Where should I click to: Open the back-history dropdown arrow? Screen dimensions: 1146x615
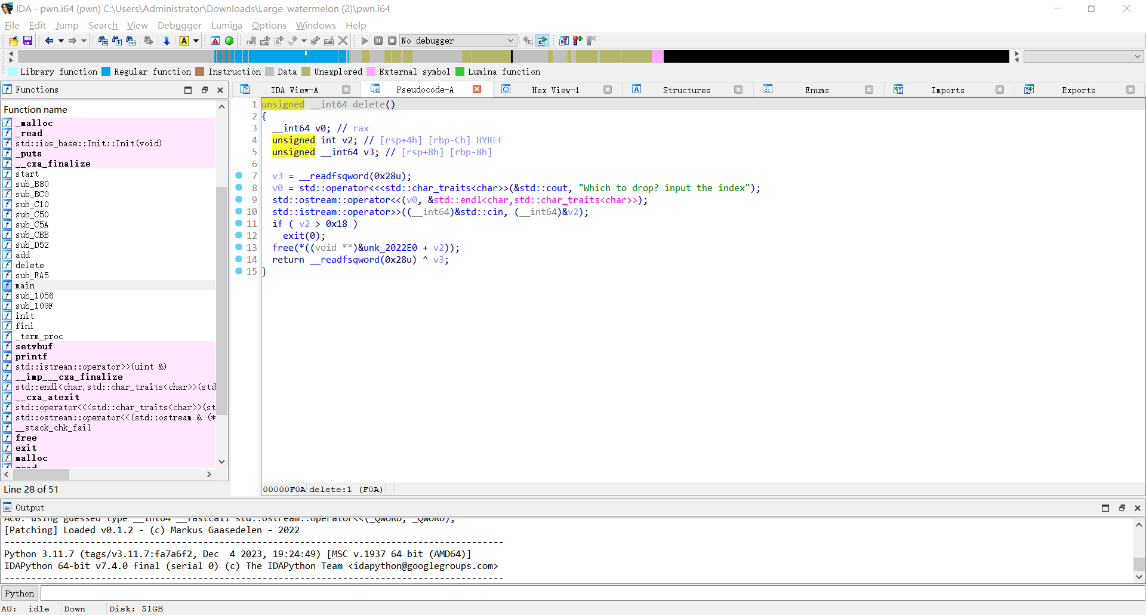[x=61, y=41]
